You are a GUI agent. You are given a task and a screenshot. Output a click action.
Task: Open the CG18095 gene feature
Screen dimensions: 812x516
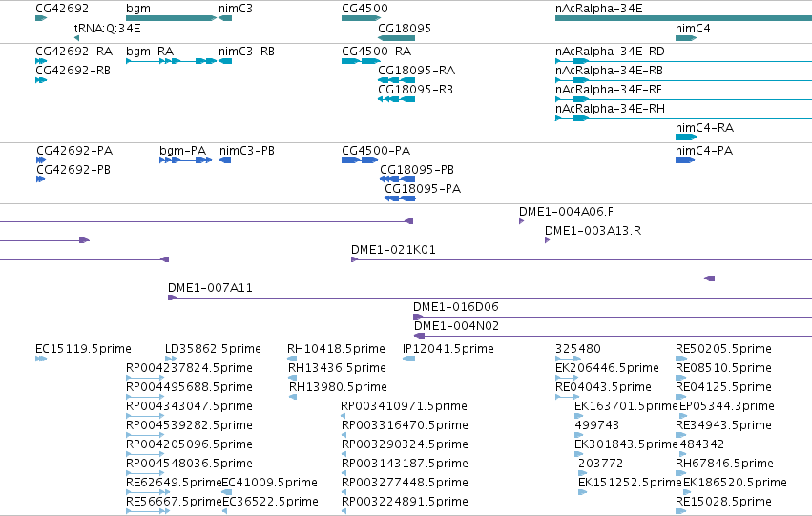coord(397,38)
